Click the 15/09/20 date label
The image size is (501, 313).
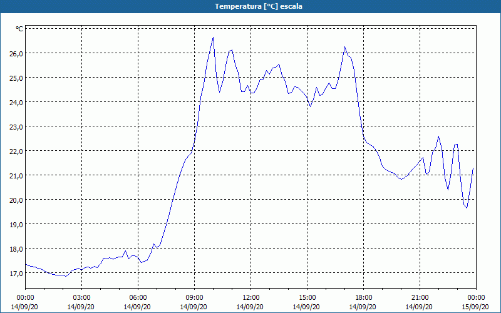pyautogui.click(x=475, y=307)
